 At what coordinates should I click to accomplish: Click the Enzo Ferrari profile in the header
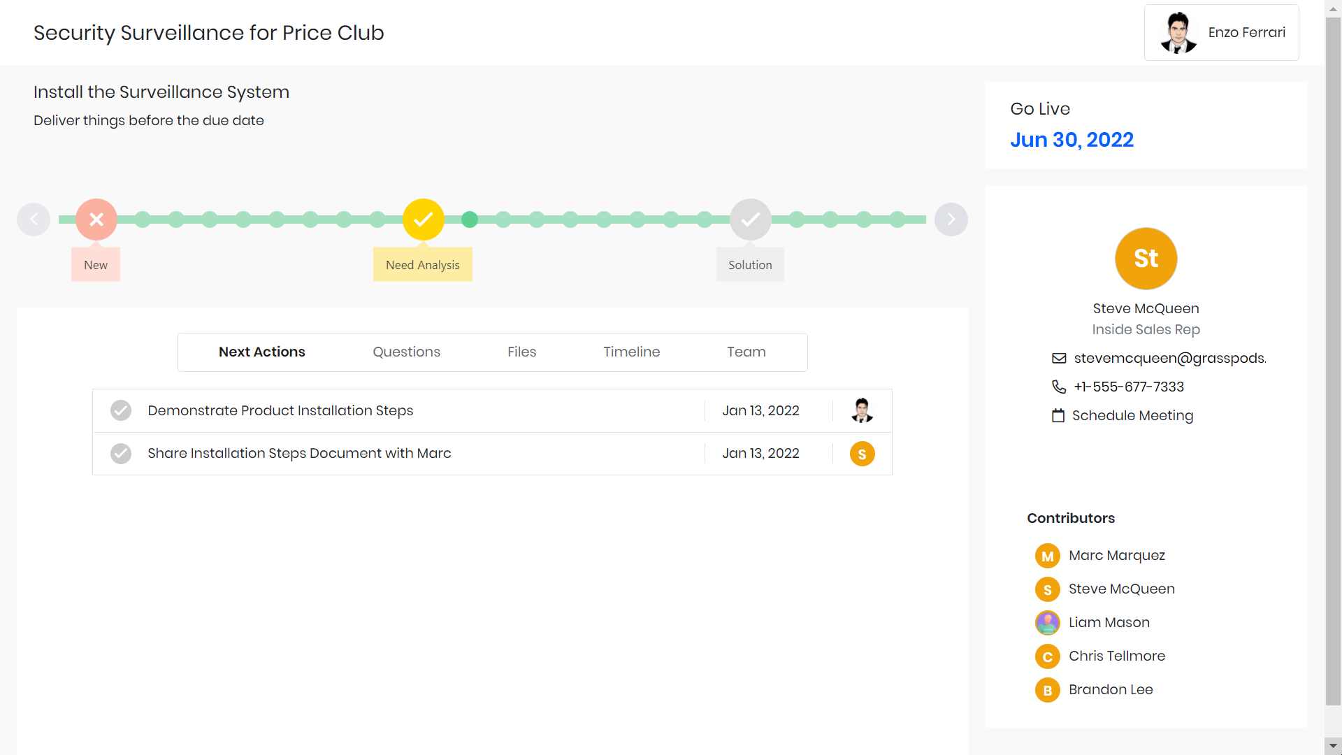click(x=1222, y=32)
